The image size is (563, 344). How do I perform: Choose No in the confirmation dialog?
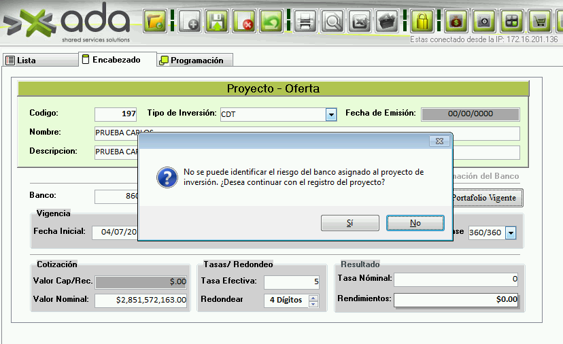(x=415, y=223)
